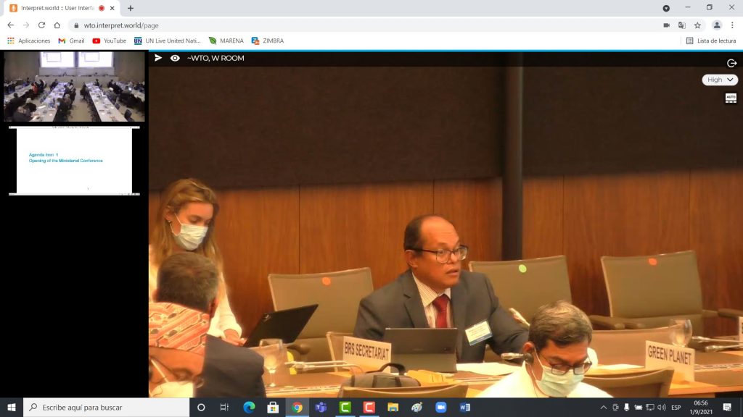The image size is (743, 417).
Task: Open the Gmail bookmark
Action: pyautogui.click(x=71, y=41)
